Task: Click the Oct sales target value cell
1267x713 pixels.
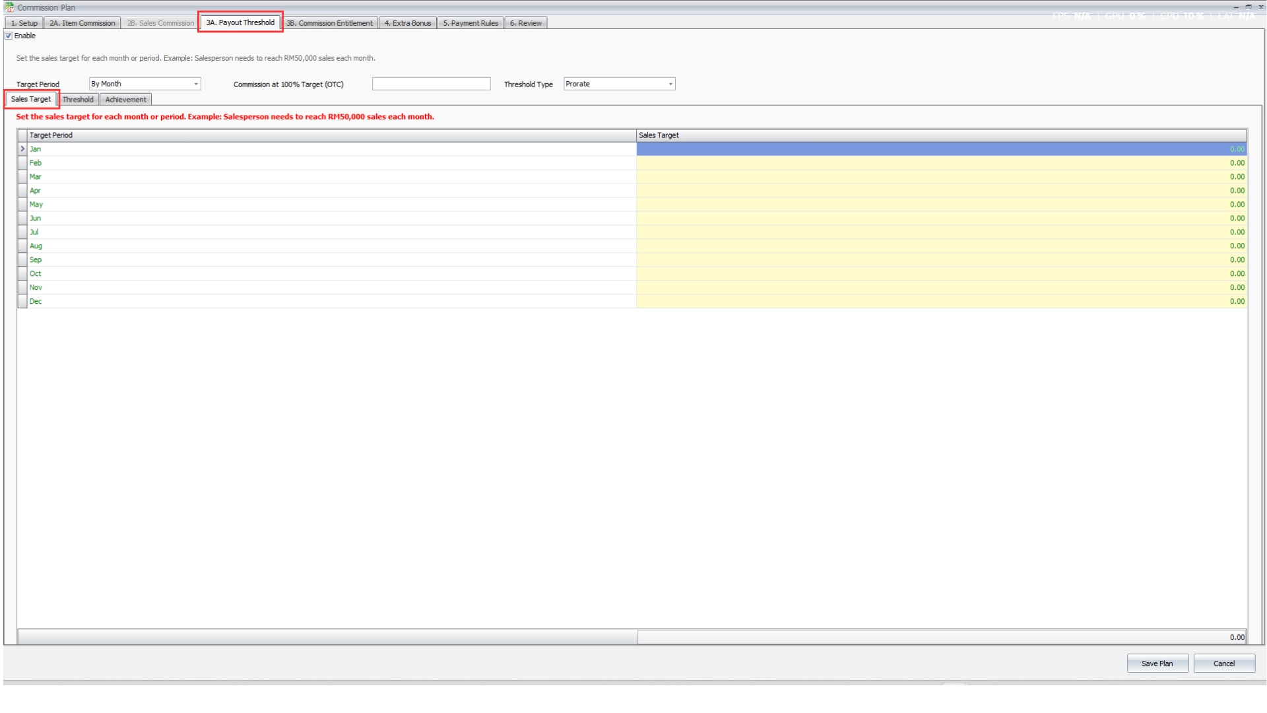Action: (942, 274)
